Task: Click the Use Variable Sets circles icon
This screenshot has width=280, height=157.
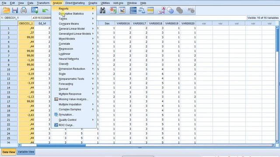Action: (170, 10)
